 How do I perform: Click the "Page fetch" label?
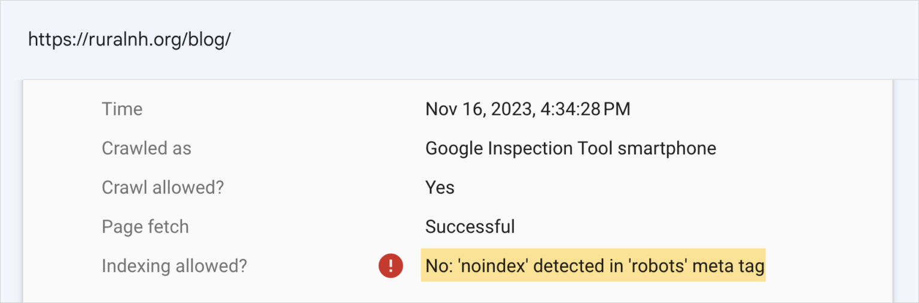[145, 227]
